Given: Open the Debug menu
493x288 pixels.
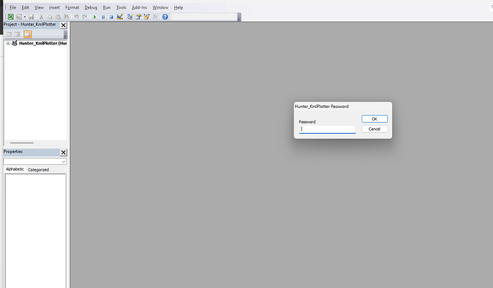Looking at the screenshot, I should [x=91, y=7].
